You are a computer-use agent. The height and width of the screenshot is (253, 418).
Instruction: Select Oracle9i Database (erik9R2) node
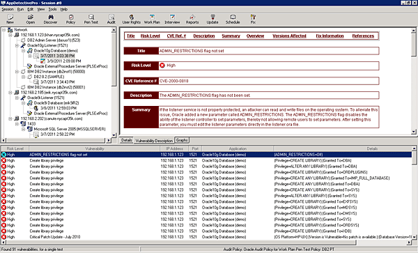[x=56, y=103]
